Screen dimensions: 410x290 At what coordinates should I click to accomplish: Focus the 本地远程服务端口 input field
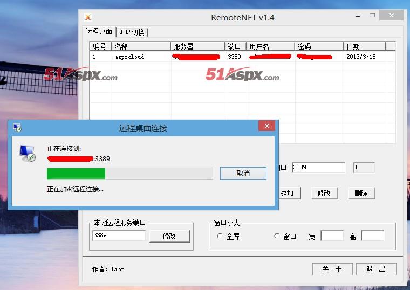pos(119,236)
